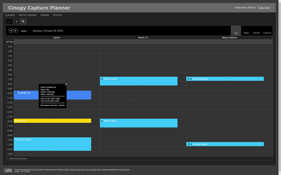Screen dimensions: 281x175
Task: Switch to the Timeline view tab
Action: pyautogui.click(x=267, y=33)
